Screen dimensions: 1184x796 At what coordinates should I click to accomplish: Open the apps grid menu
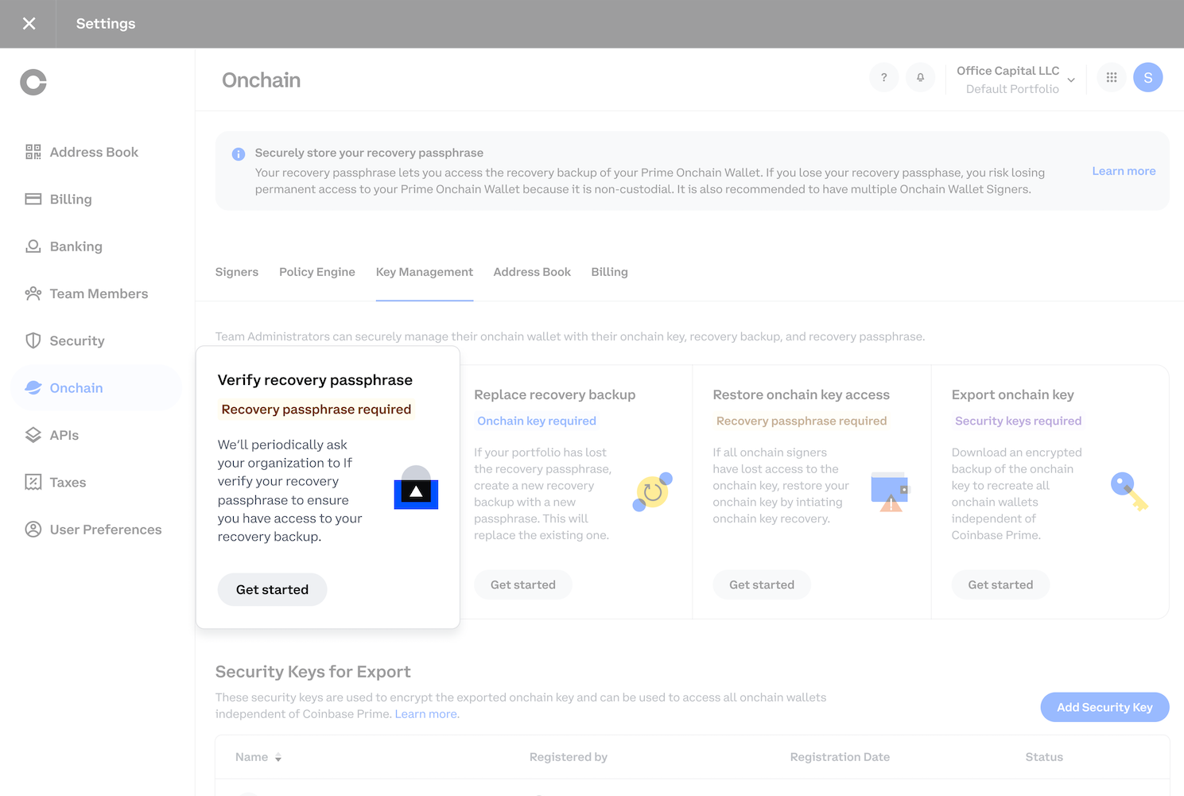pyautogui.click(x=1111, y=77)
